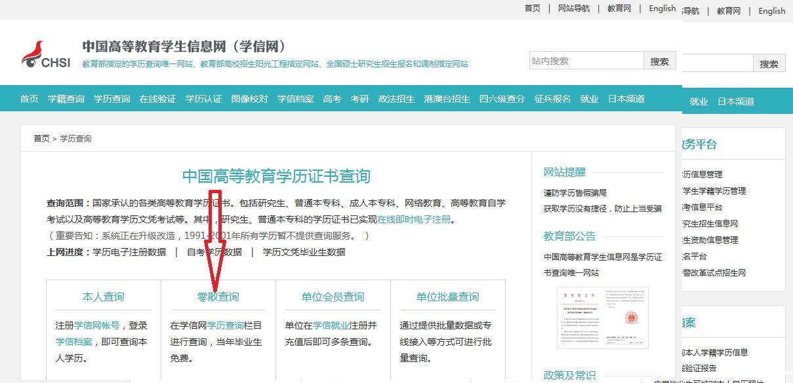Switch to the English site link

pos(662,9)
